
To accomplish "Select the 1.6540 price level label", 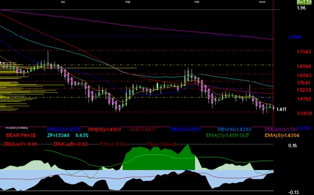I will pyautogui.click(x=304, y=66).
